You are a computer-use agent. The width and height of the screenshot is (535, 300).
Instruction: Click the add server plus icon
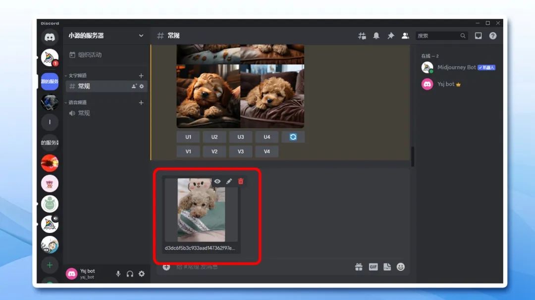50,265
